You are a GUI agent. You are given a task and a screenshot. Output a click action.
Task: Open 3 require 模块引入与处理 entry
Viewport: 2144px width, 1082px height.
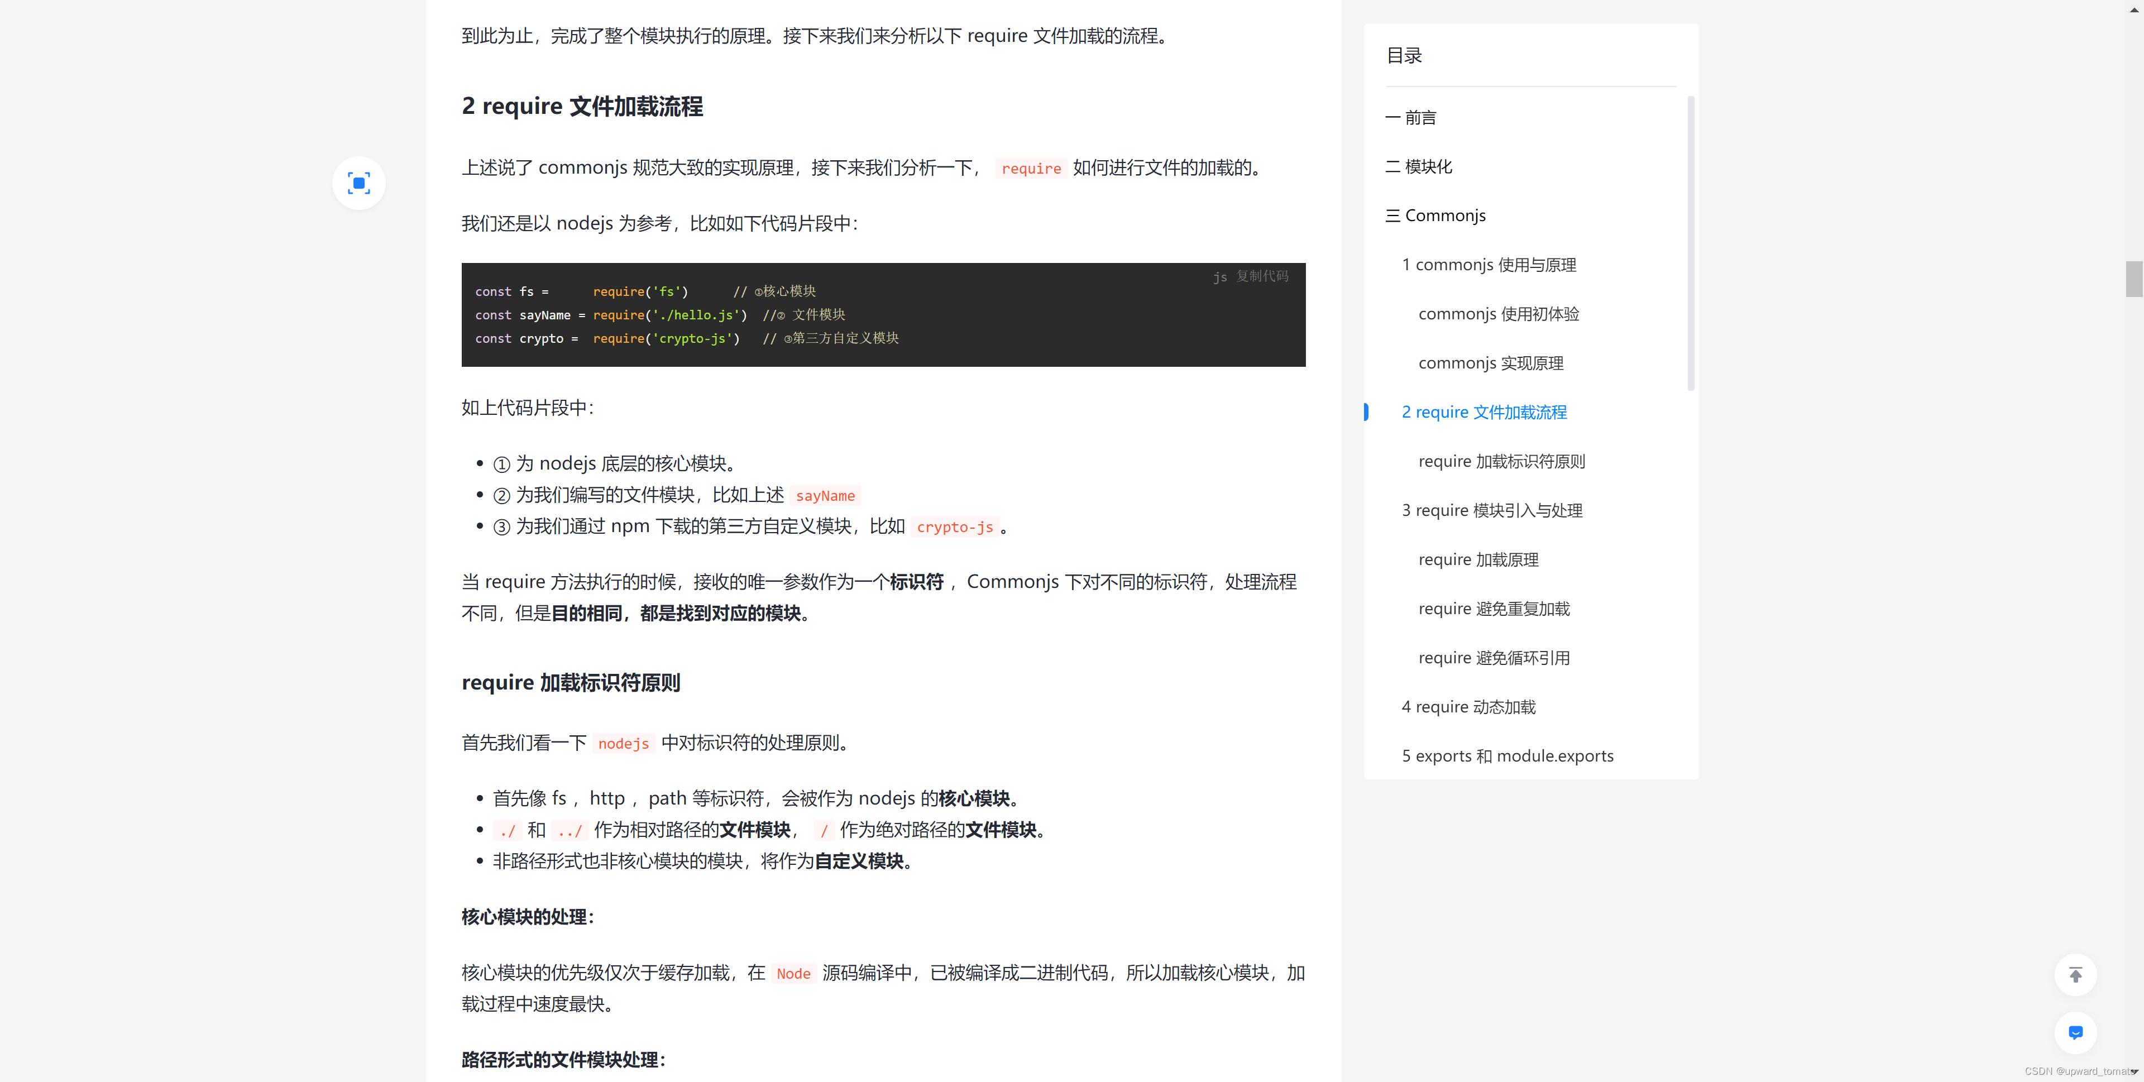pos(1492,510)
